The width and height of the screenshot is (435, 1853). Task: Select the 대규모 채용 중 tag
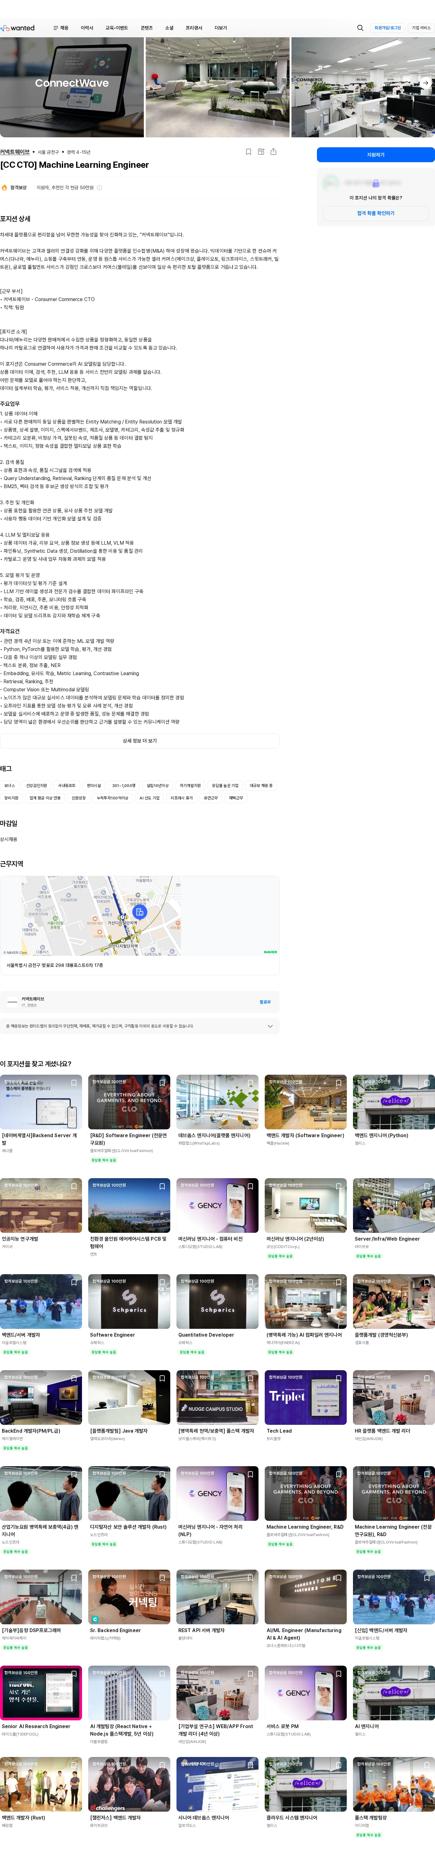point(261,785)
